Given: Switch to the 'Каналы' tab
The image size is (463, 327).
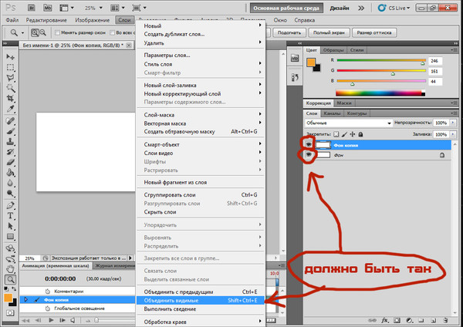Looking at the screenshot, I should coord(334,113).
